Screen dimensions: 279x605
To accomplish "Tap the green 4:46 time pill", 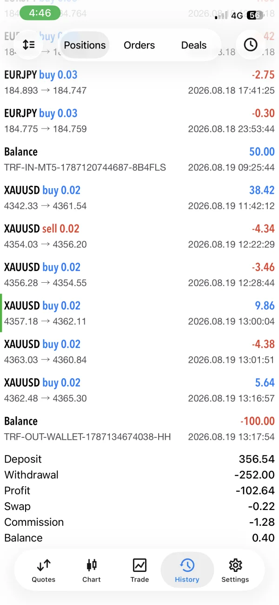I will [40, 14].
